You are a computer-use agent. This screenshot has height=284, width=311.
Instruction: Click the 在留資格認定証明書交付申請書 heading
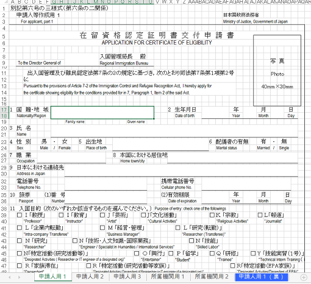[157, 35]
